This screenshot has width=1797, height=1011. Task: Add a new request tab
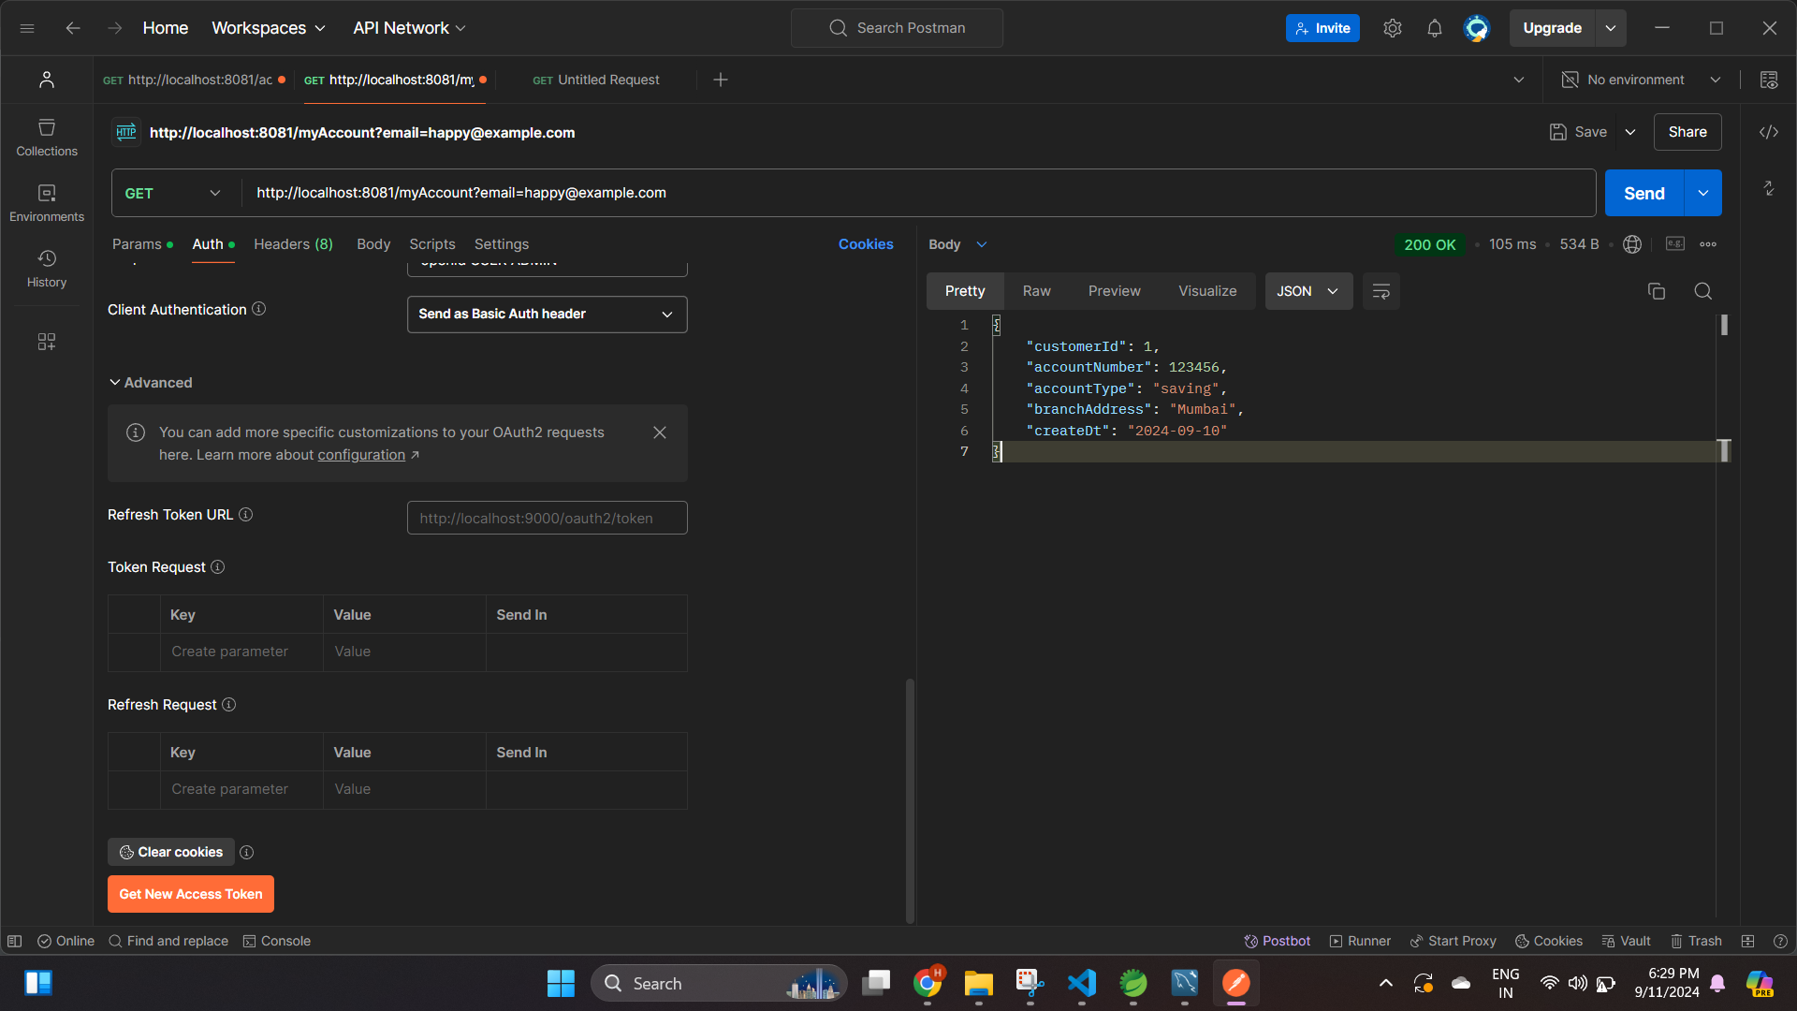721,80
